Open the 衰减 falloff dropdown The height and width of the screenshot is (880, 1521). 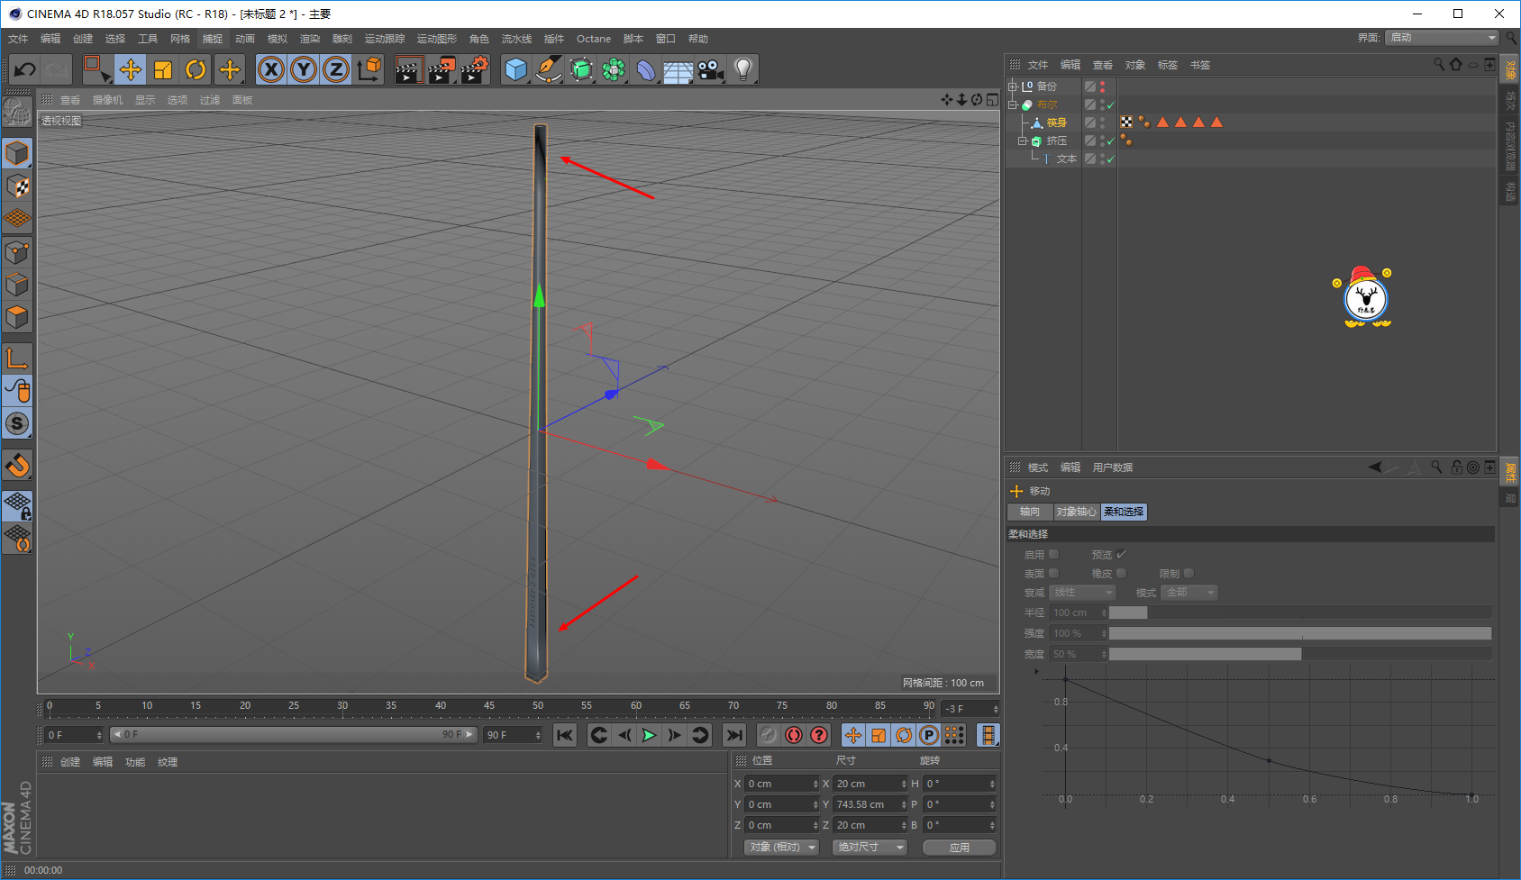click(1083, 592)
